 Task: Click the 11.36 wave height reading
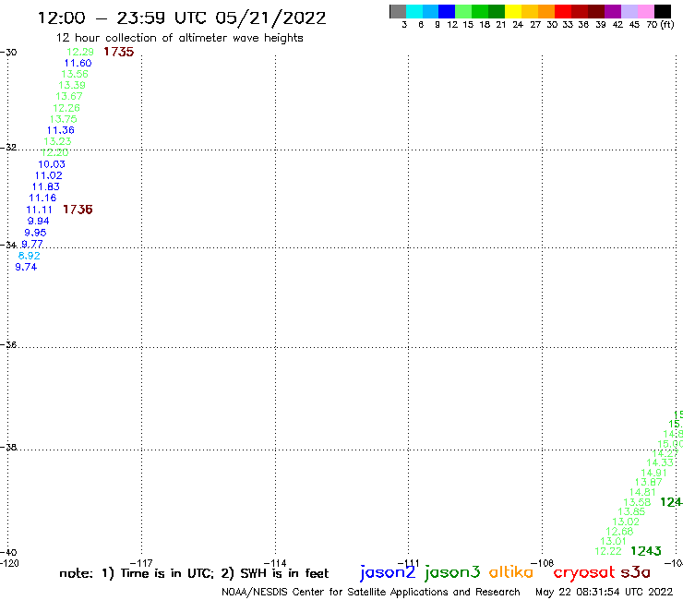click(x=61, y=130)
